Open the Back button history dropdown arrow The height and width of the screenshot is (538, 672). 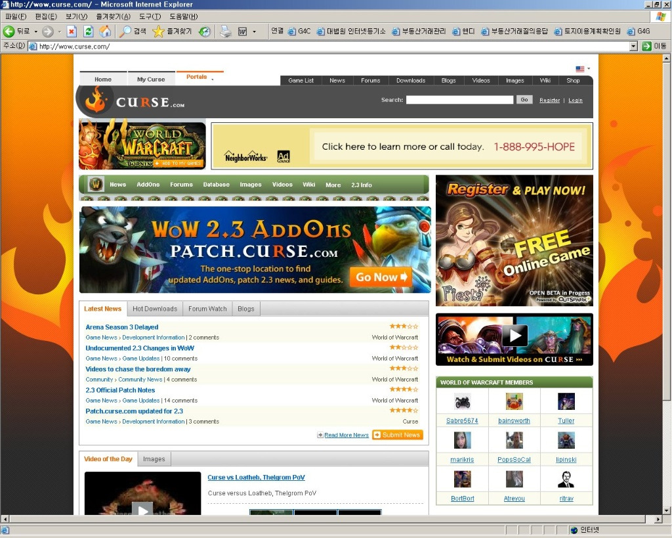[x=35, y=32]
